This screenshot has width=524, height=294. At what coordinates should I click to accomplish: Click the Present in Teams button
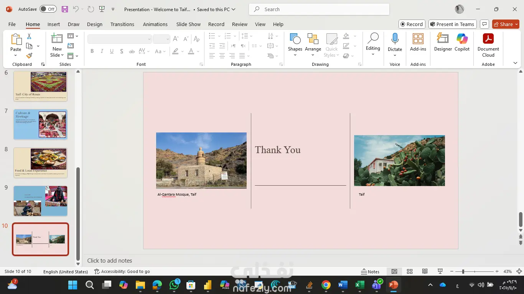point(452,24)
